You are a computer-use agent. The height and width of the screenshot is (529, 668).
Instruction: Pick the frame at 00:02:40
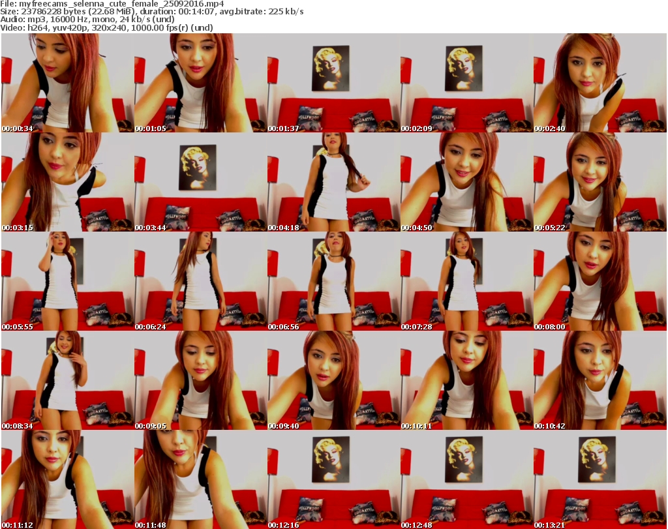600,83
